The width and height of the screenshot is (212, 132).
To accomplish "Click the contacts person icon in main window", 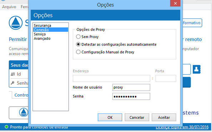I will pyautogui.click(x=196, y=69).
